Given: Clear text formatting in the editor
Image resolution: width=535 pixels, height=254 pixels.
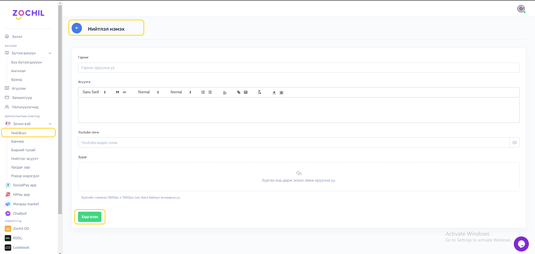Looking at the screenshot, I should click(259, 92).
